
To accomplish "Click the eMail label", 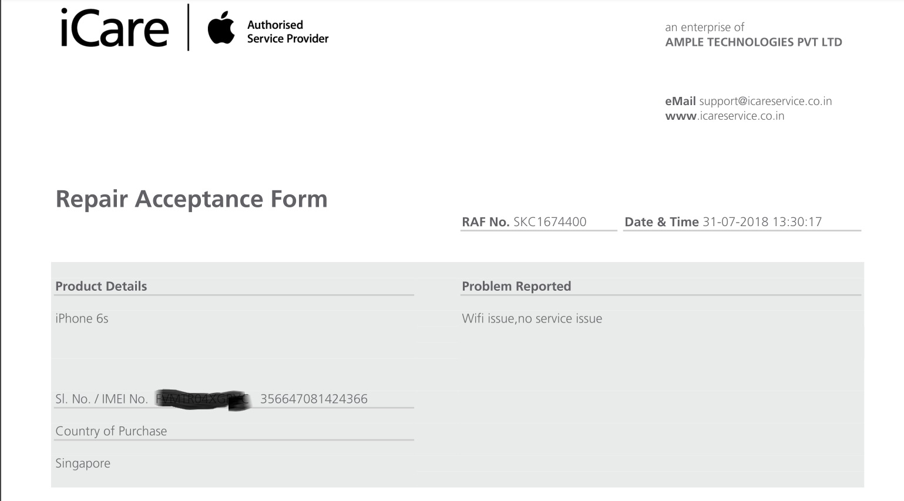I will [680, 101].
